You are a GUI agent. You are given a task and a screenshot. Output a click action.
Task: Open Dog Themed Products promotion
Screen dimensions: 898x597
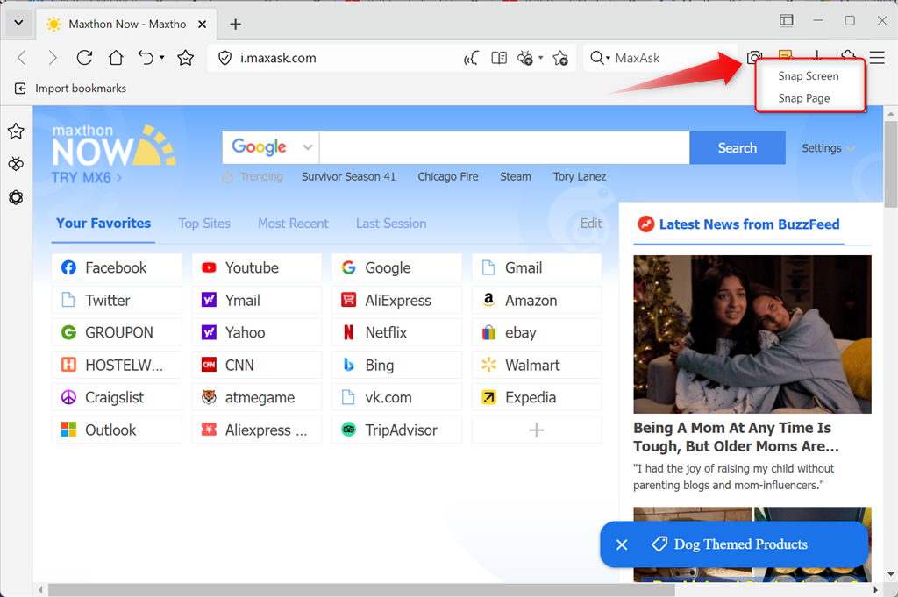point(740,544)
